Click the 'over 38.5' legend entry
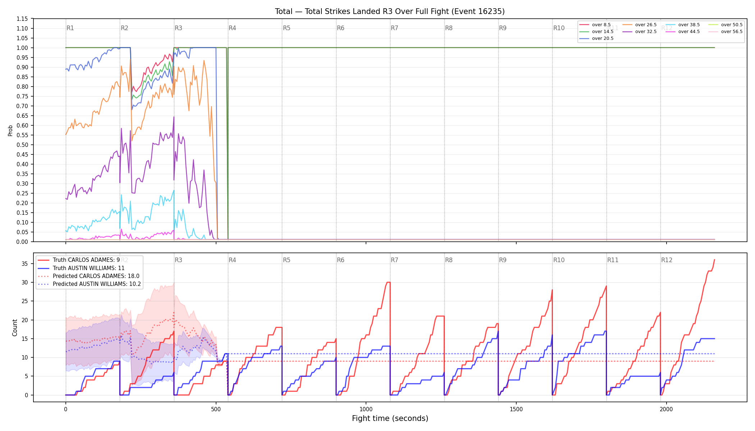Image resolution: width=755 pixels, height=431 pixels. point(683,25)
